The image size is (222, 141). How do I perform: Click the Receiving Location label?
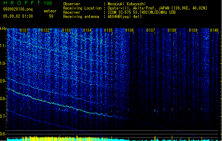pos(82,8)
